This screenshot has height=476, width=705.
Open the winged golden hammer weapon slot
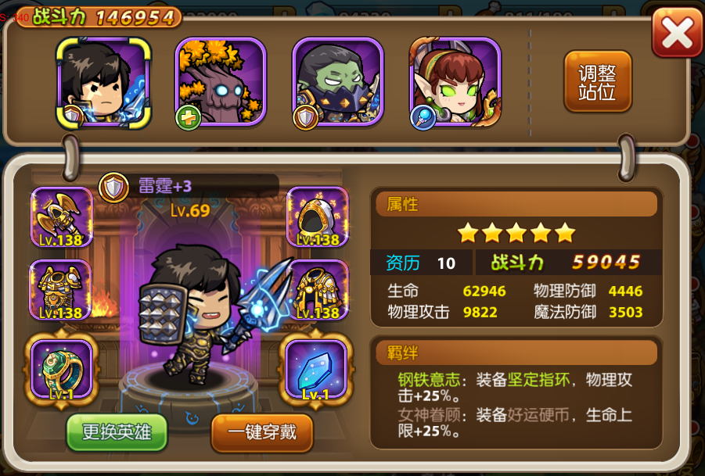pos(62,217)
